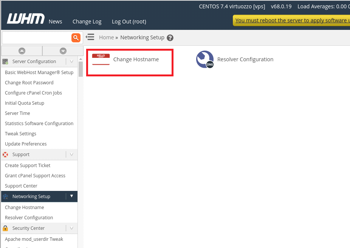Open Resolver Configuration link in main panel
350x248 pixels.
tap(245, 59)
